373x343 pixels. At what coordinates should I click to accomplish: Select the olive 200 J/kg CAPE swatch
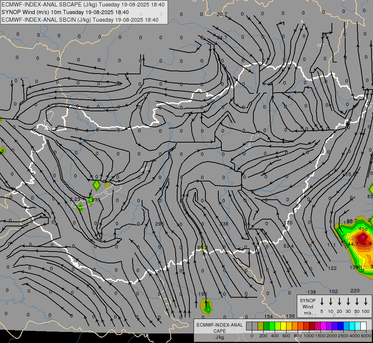click(261, 326)
